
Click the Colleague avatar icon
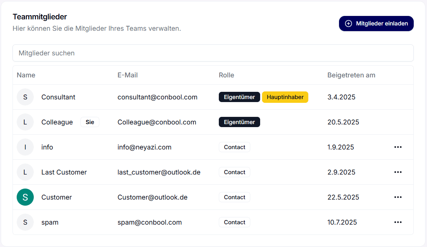click(x=25, y=122)
